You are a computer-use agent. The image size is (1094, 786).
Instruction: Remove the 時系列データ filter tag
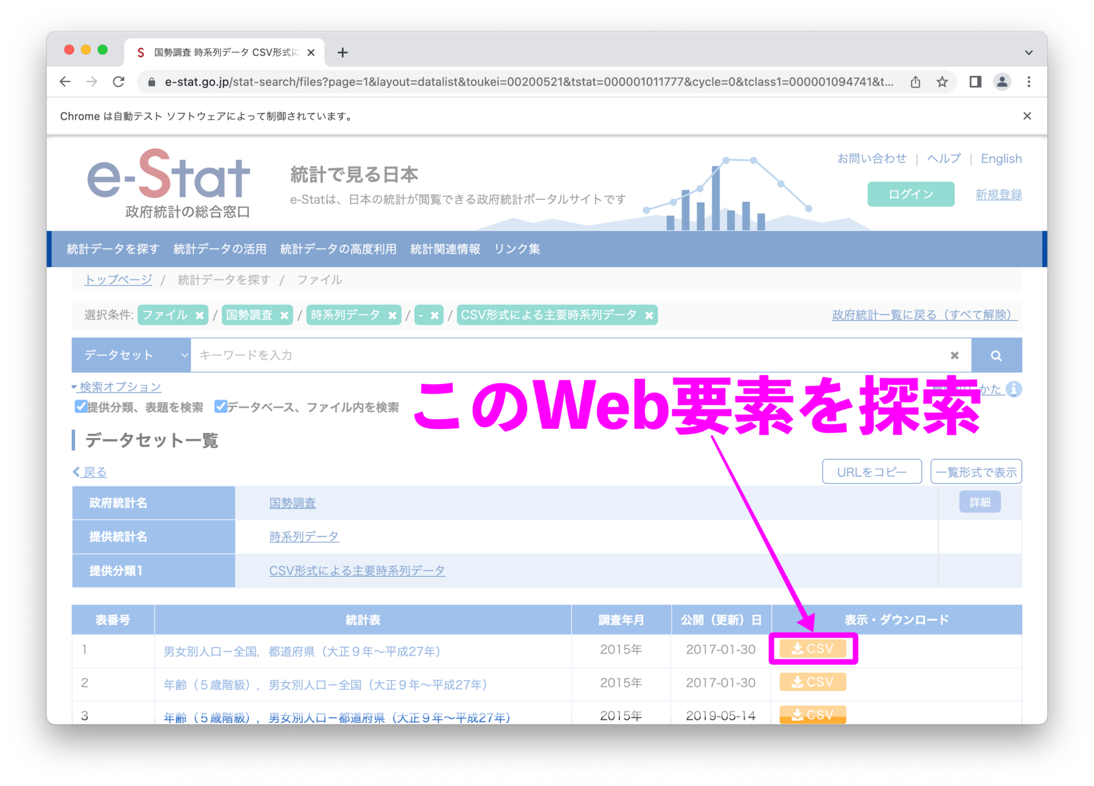pos(393,316)
